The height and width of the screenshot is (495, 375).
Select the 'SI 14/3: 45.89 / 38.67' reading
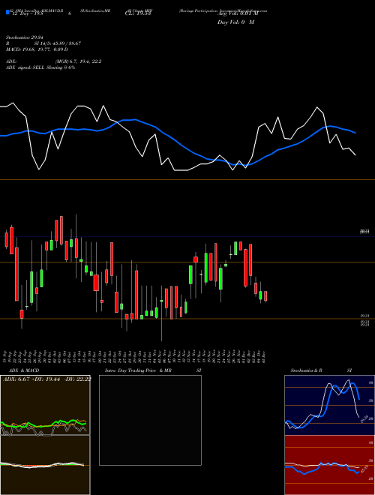coord(58,43)
